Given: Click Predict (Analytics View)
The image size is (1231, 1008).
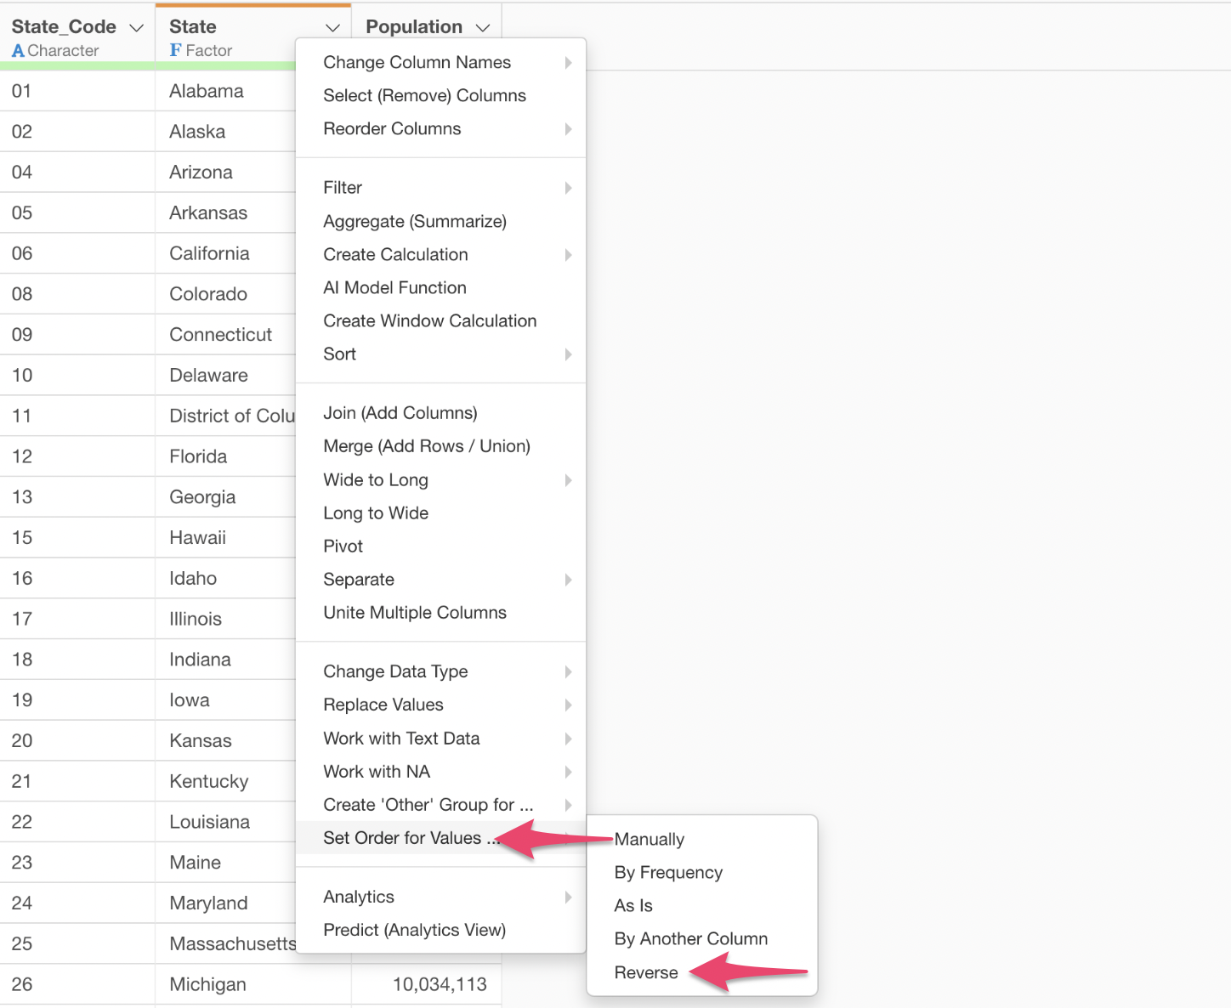Looking at the screenshot, I should pos(414,931).
